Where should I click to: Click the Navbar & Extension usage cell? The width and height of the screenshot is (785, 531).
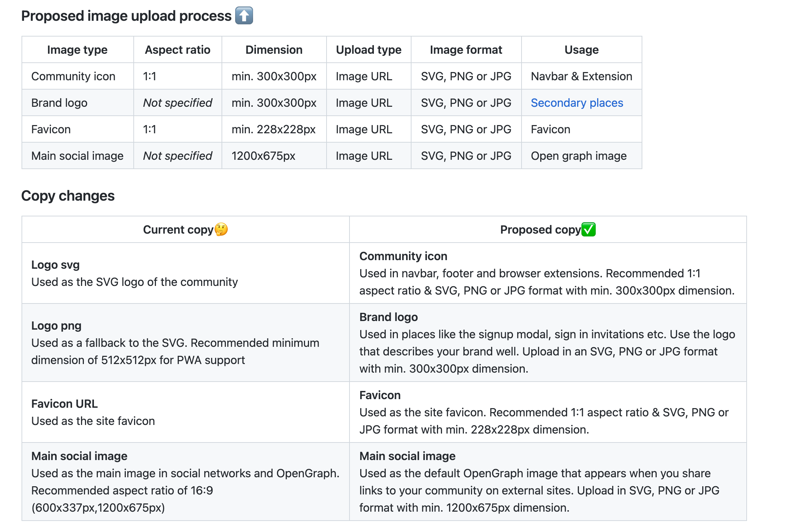(581, 76)
